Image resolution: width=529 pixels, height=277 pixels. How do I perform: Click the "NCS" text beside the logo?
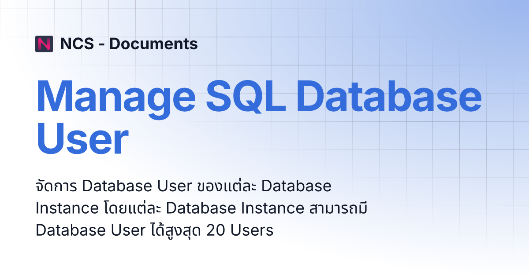click(76, 44)
